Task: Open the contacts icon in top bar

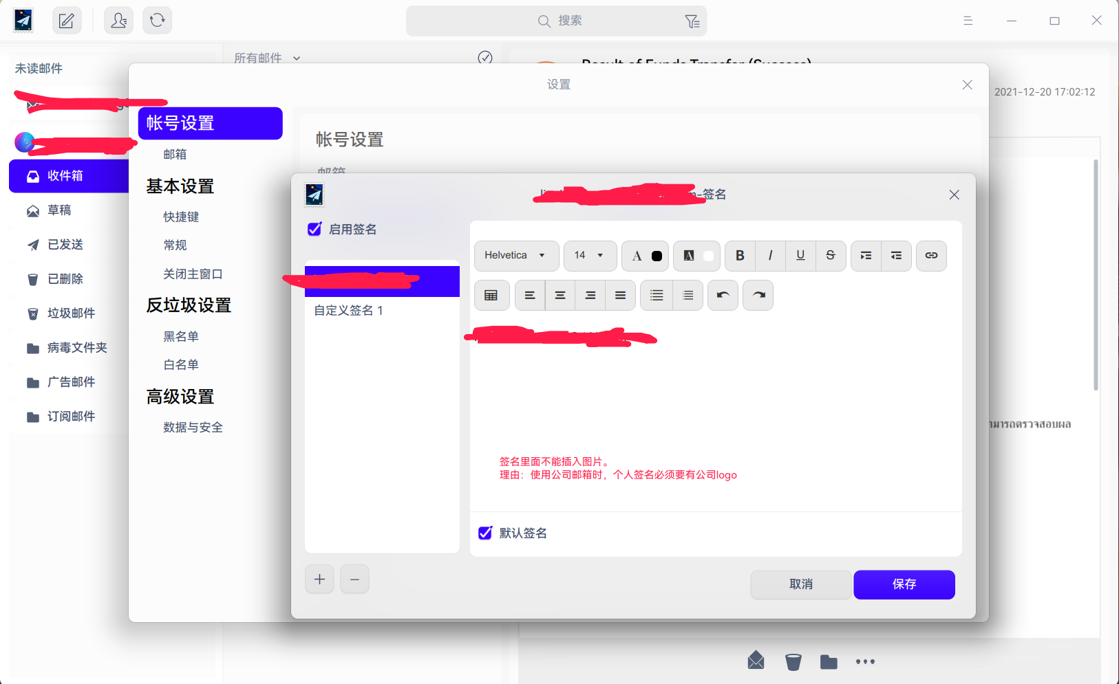Action: point(118,21)
